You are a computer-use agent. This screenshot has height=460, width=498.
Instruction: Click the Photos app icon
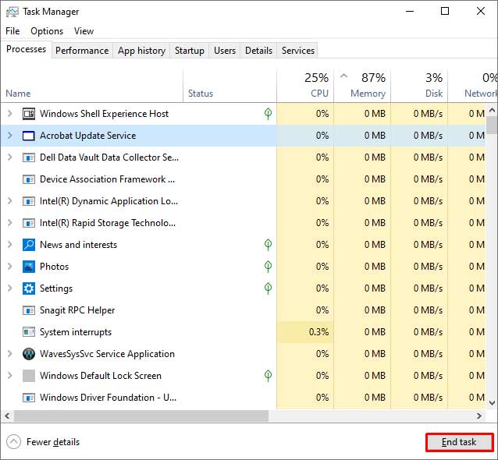(x=29, y=267)
